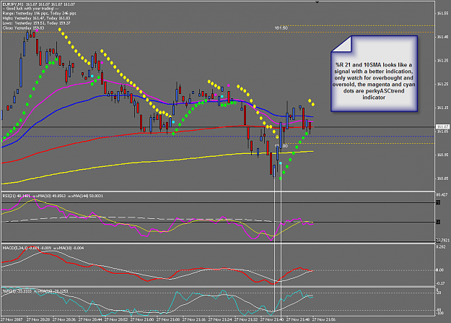Click the 0.00 level on the MACD scale
Image resolution: width=451 pixels, height=323 pixels.
439,270
